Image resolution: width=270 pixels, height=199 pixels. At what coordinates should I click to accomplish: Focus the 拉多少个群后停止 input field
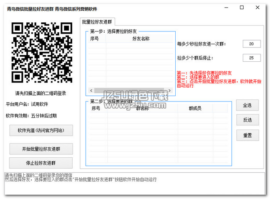[x=251, y=58]
